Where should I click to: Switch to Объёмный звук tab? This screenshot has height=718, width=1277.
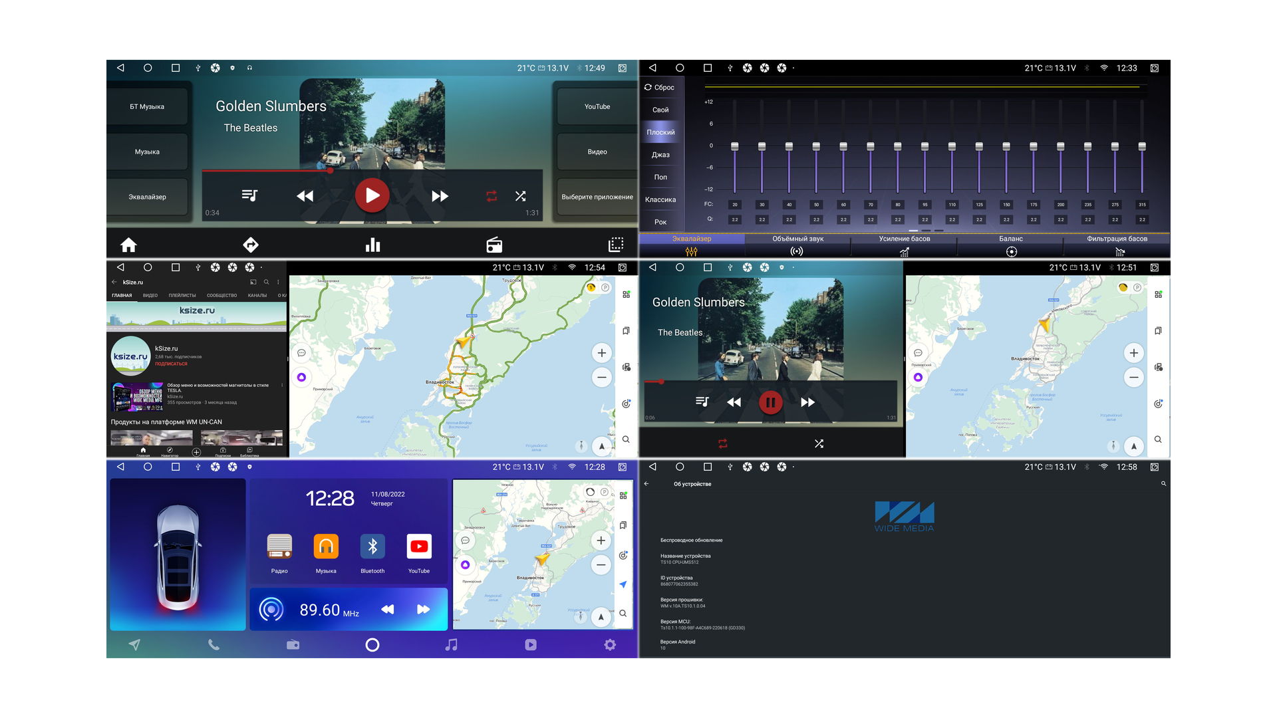pos(797,244)
